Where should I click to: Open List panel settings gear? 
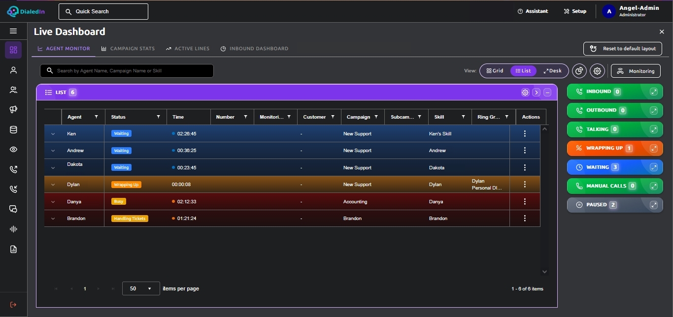pyautogui.click(x=525, y=93)
